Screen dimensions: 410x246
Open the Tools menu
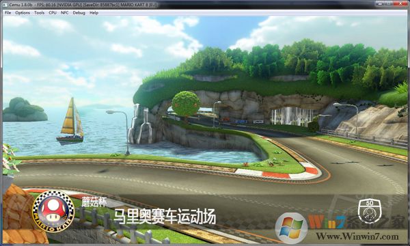coord(39,12)
